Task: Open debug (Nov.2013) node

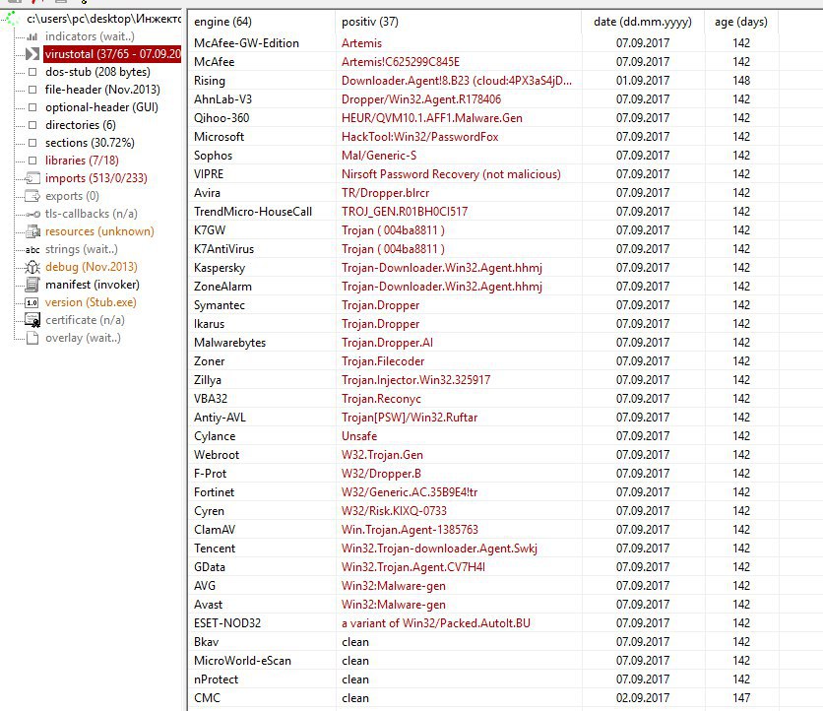Action: pos(92,267)
